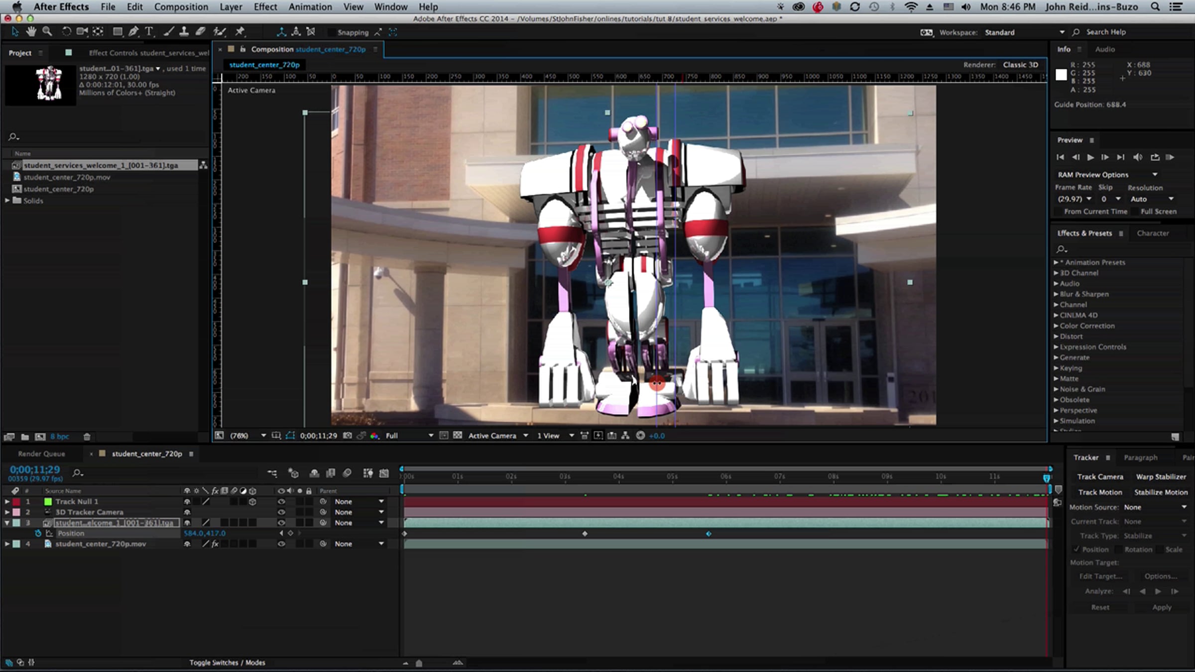Enable the Snapping checkbox

click(331, 32)
